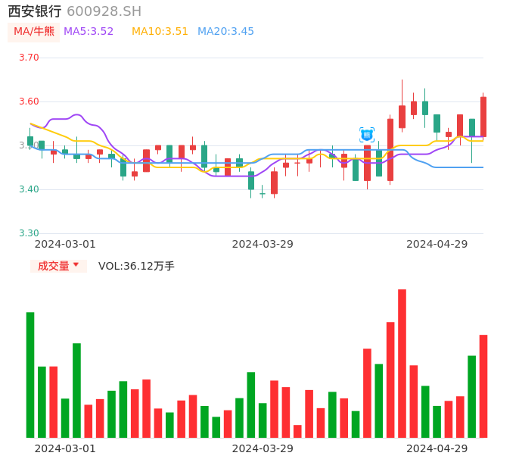Click the last red candlestick on the right
The image size is (519, 459).
pyautogui.click(x=483, y=117)
